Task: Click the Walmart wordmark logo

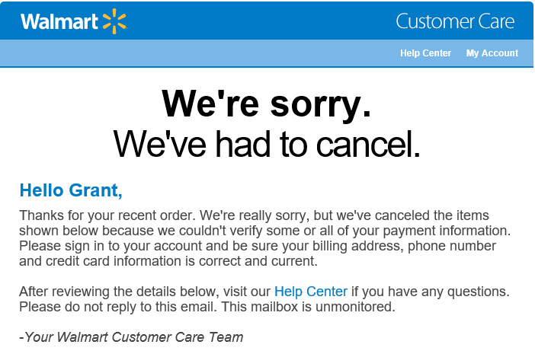Action: point(59,21)
